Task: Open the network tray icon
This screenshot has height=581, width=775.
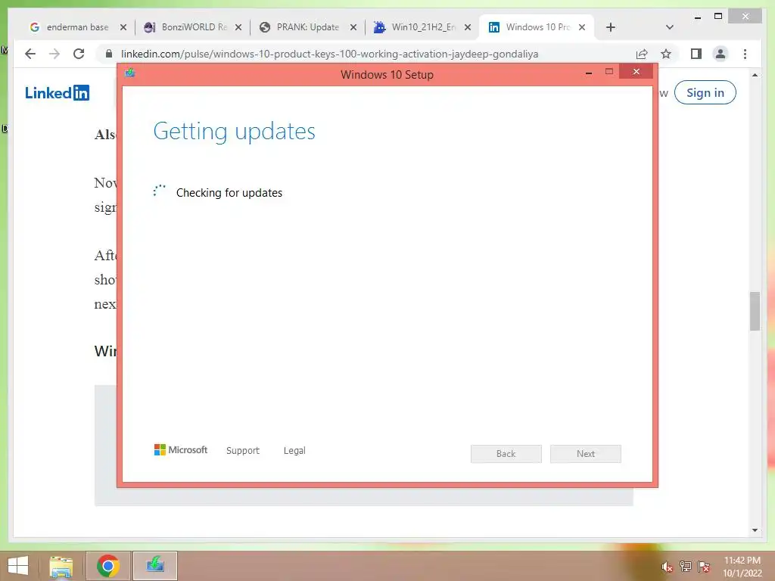Action: point(686,566)
